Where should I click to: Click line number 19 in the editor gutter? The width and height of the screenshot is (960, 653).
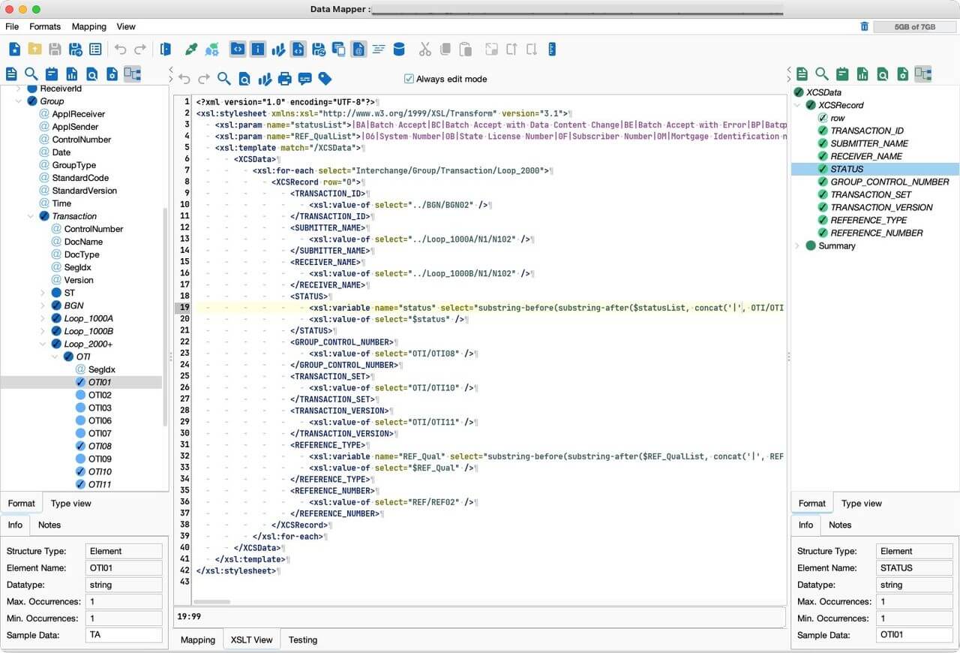(183, 308)
